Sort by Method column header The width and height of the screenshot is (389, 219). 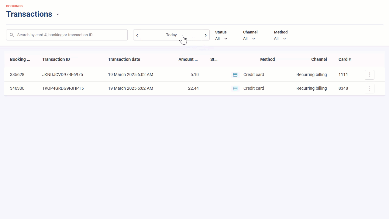point(267,59)
